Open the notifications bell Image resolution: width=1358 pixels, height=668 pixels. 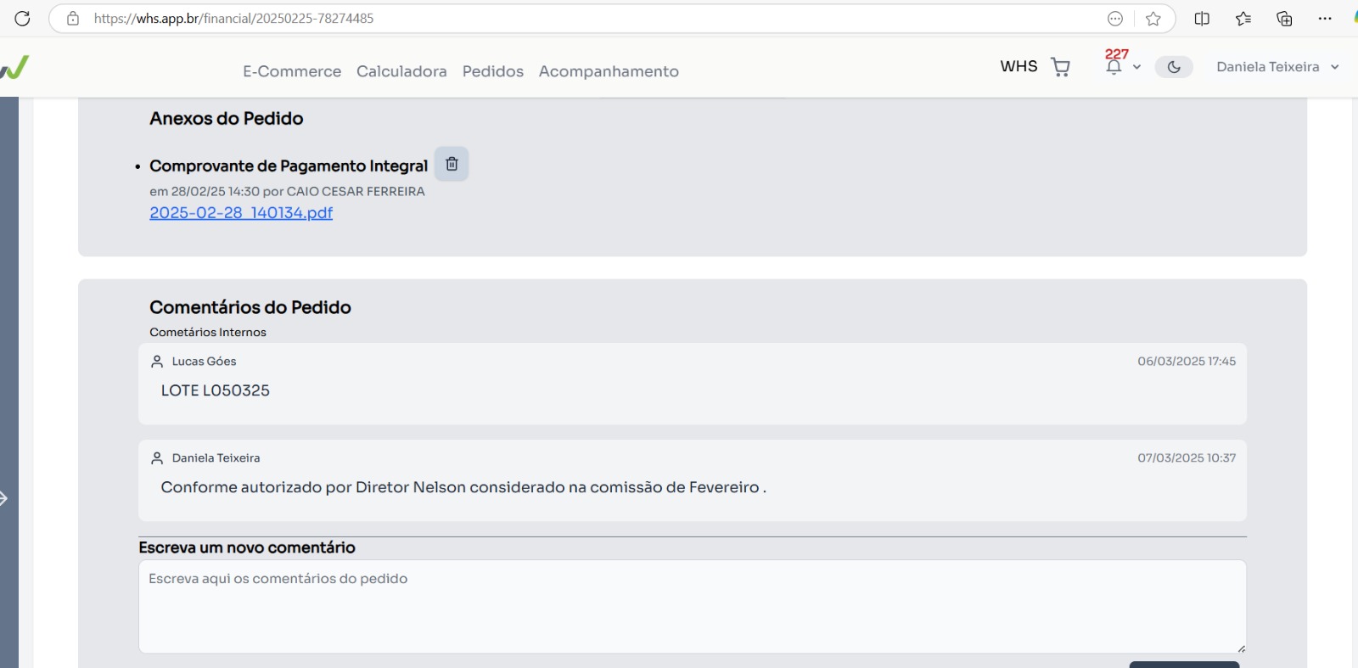coord(1114,67)
